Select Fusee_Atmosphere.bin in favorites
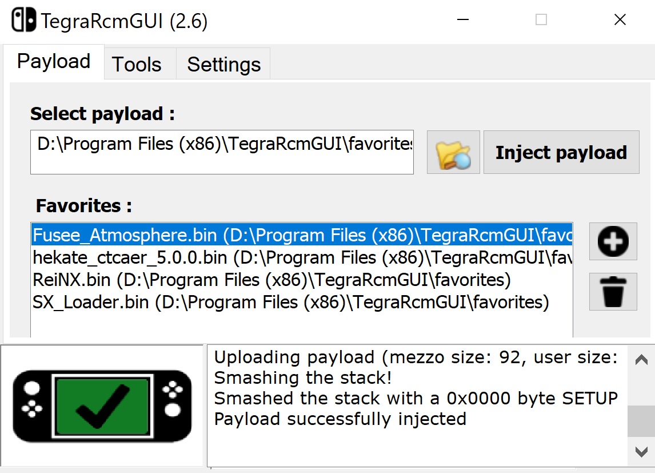This screenshot has height=473, width=655. [x=302, y=235]
